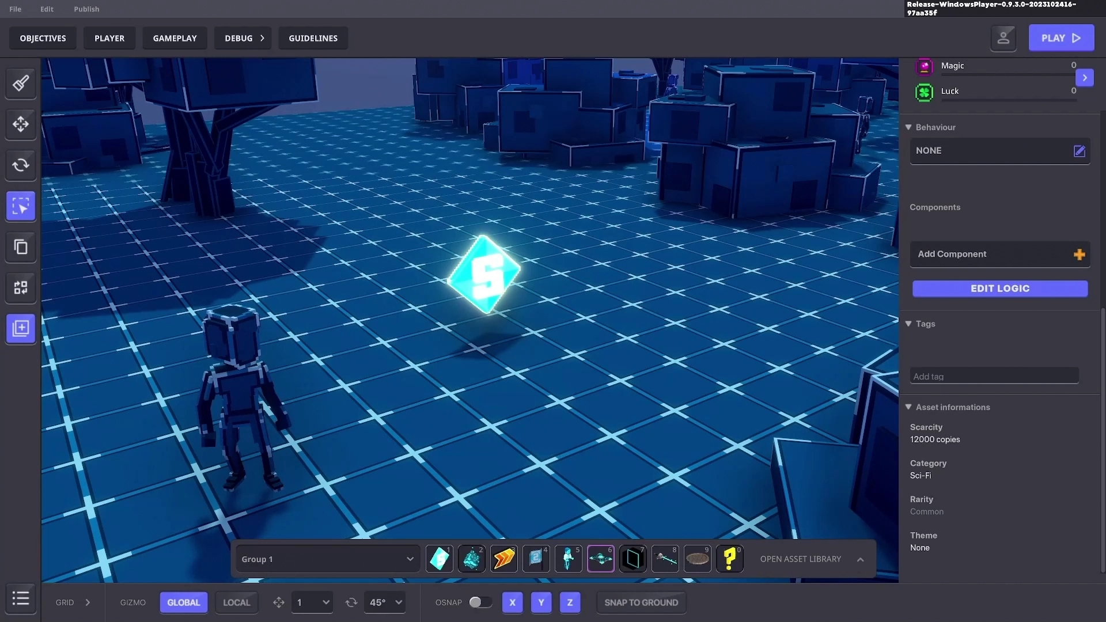Viewport: 1106px width, 622px height.
Task: Open the list menu icon at bottom left
Action: coord(21,598)
